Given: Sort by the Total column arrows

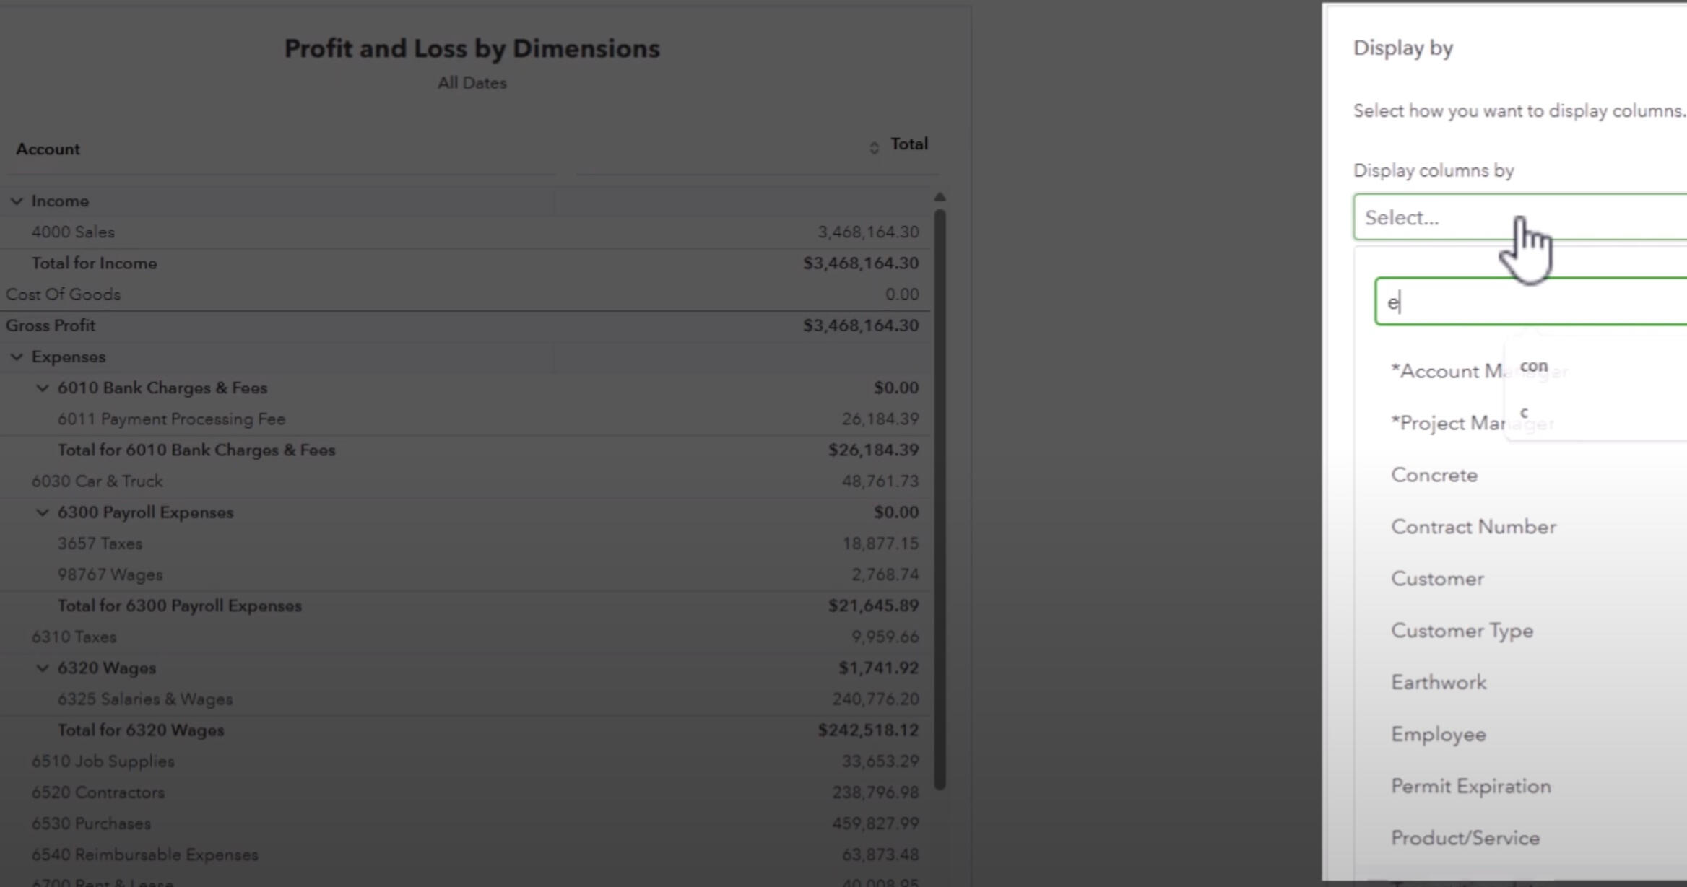Looking at the screenshot, I should point(874,148).
